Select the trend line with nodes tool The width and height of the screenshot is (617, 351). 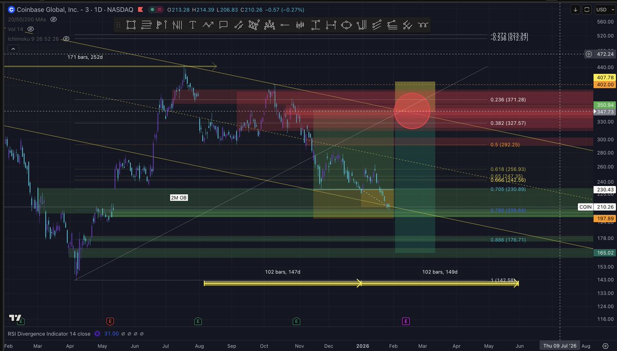coord(239,25)
